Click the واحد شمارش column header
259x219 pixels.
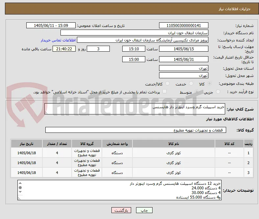(x=117, y=144)
